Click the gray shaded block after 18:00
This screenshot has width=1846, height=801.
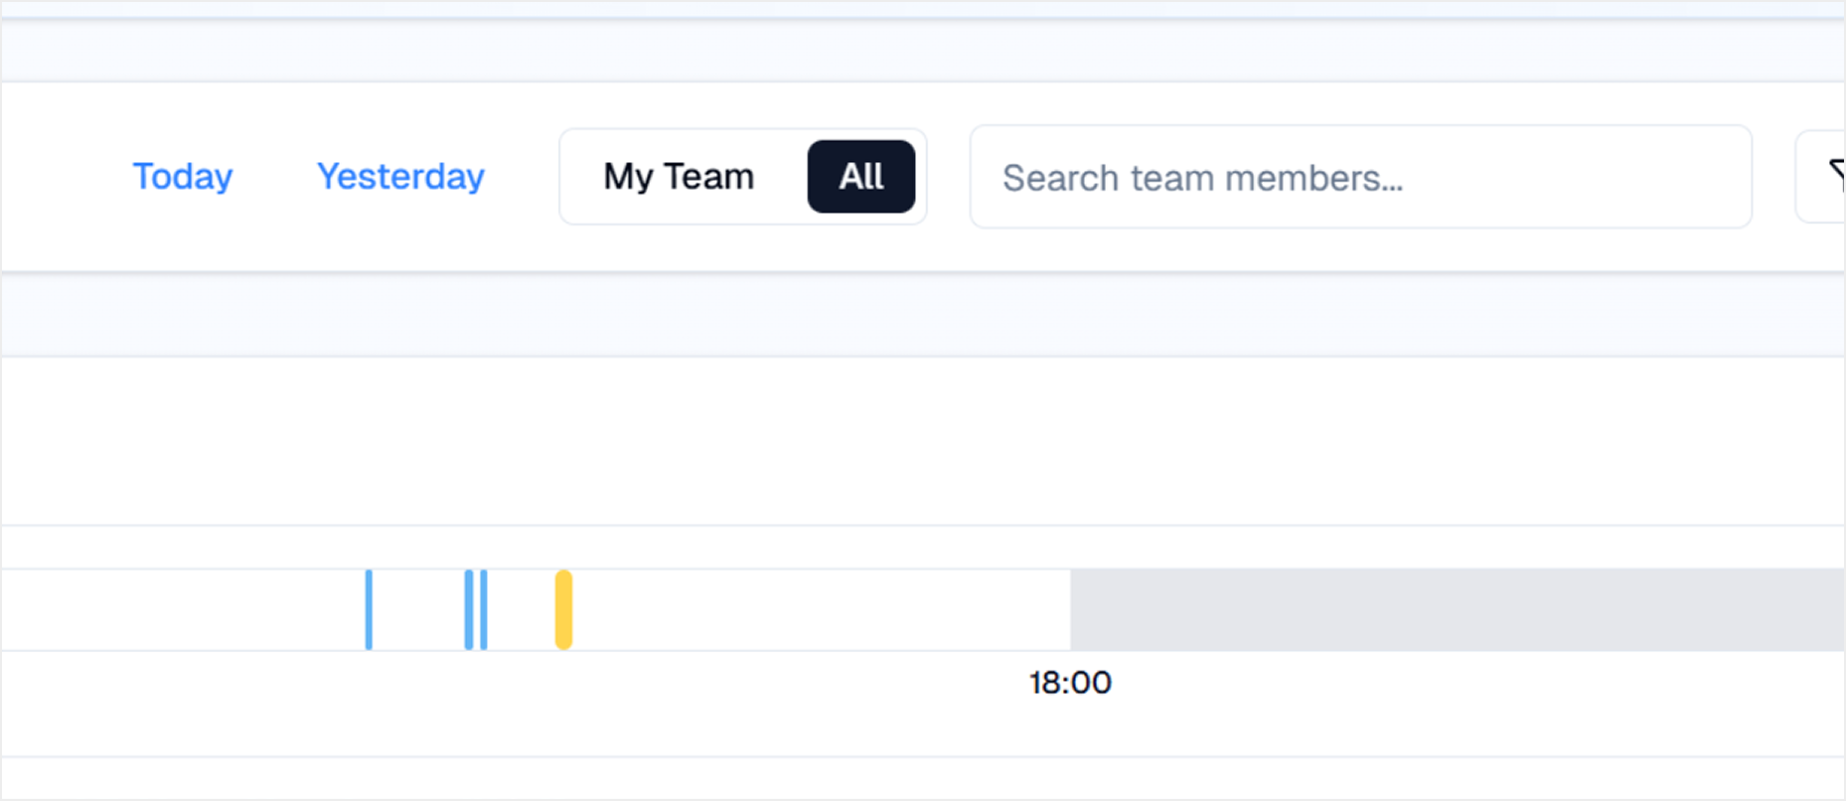pyautogui.click(x=1456, y=609)
